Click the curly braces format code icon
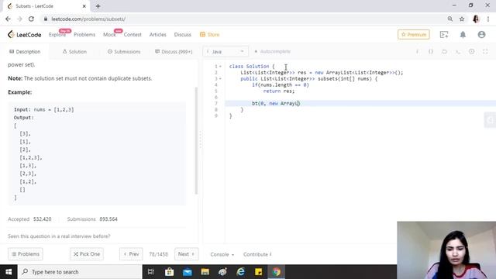 [x=431, y=52]
